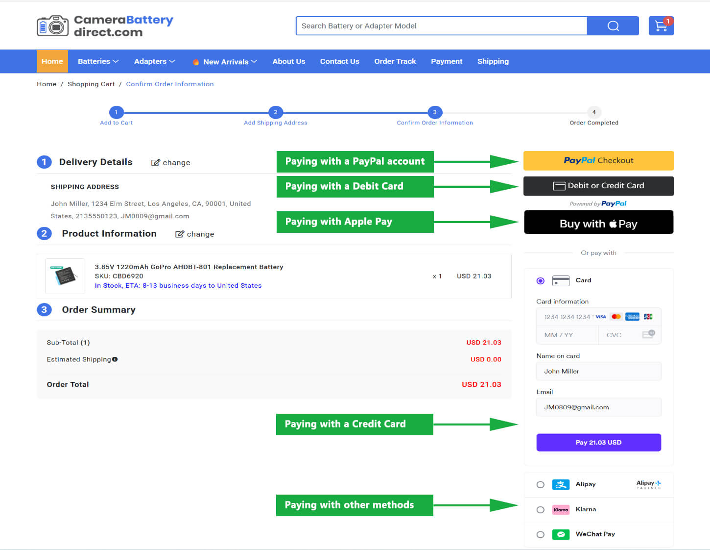The height and width of the screenshot is (550, 710).
Task: Click the Mastercard logo in card number field
Action: coord(616,317)
